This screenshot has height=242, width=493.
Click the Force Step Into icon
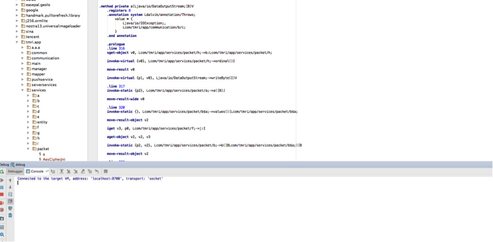pyautogui.click(x=75, y=171)
